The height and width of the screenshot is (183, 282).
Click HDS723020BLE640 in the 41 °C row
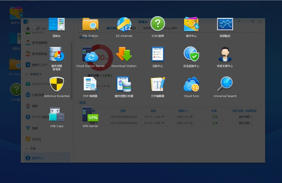tap(124, 123)
